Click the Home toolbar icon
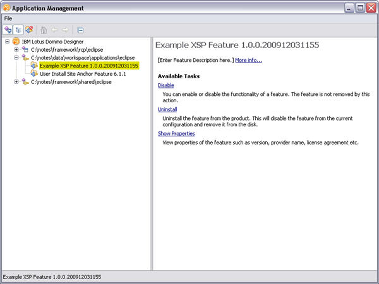The image size is (379, 284). [x=44, y=30]
